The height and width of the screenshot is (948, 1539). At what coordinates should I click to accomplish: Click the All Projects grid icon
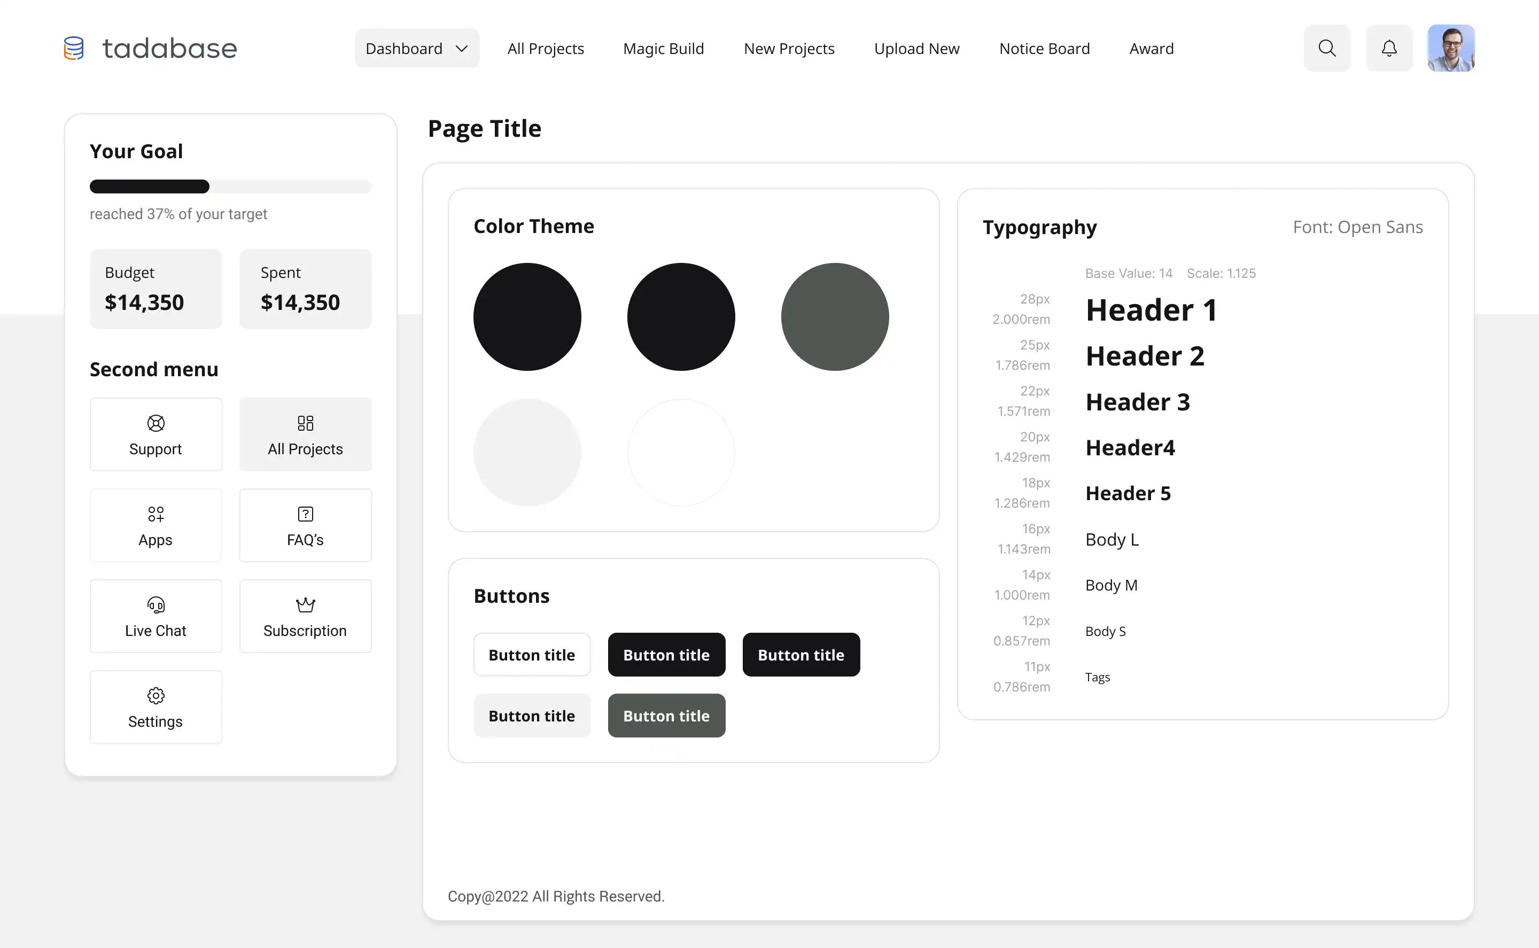coord(305,423)
